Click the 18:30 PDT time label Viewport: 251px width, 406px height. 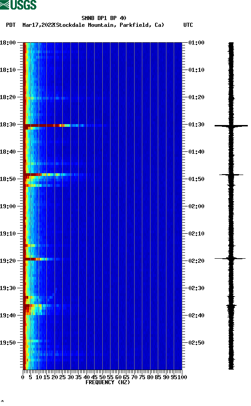[8, 124]
